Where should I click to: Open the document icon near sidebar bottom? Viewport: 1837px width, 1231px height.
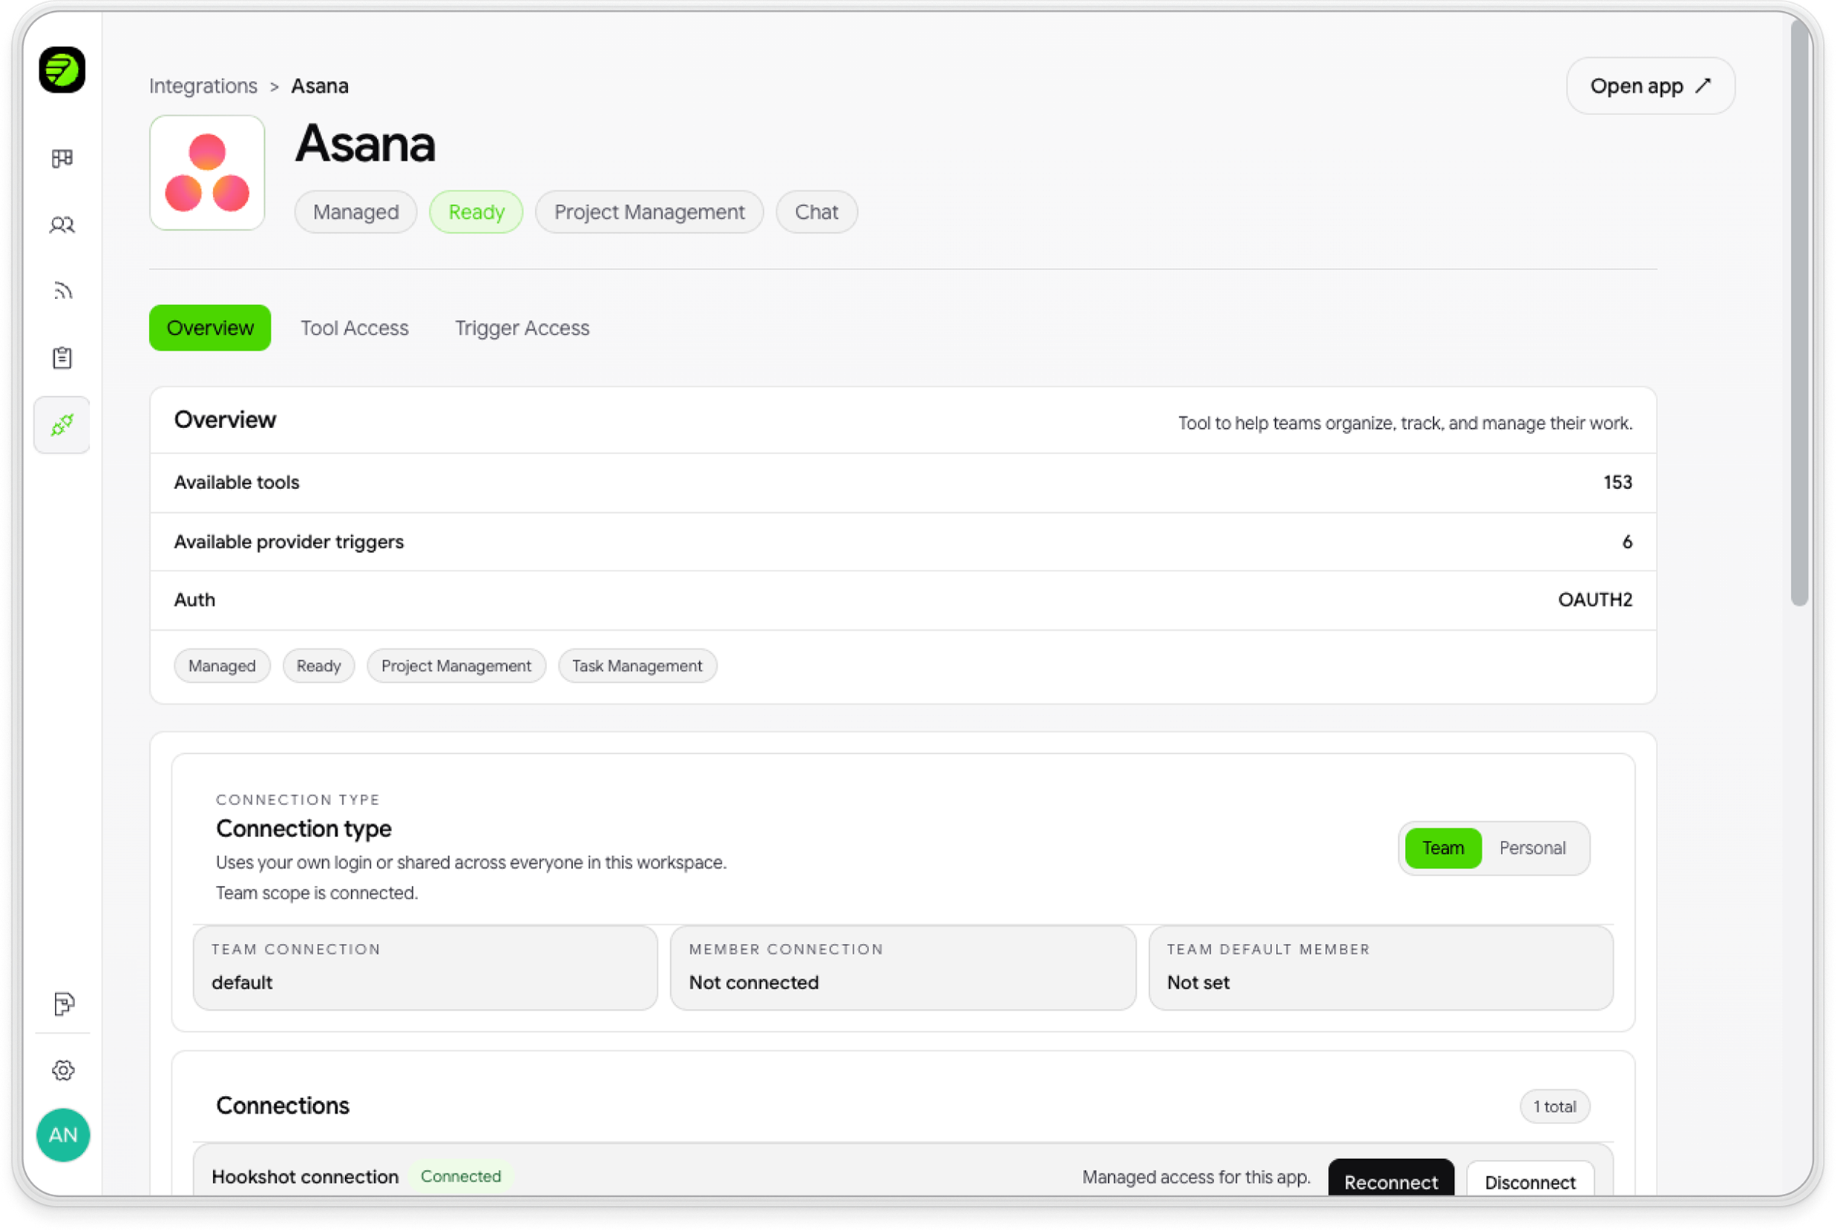(x=64, y=1003)
